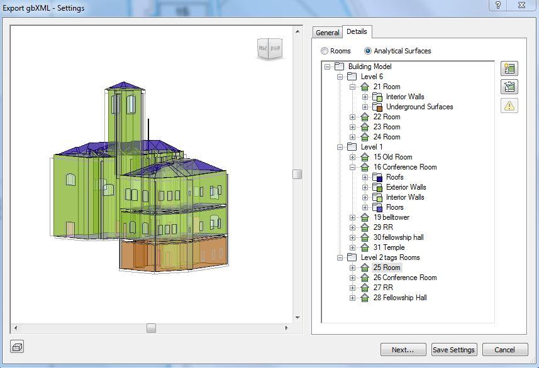Image resolution: width=539 pixels, height=368 pixels.
Task: Collapse the Level 2 tags Rooms node
Action: pyautogui.click(x=340, y=257)
